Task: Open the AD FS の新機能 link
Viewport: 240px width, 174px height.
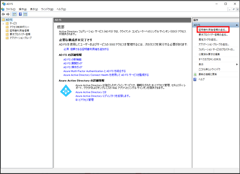Action: 72,59
